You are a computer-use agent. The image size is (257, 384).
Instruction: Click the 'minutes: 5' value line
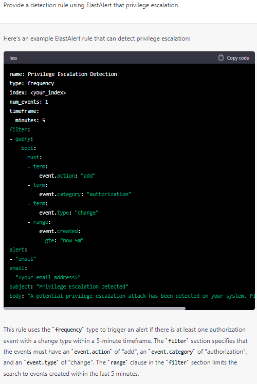tap(30, 120)
